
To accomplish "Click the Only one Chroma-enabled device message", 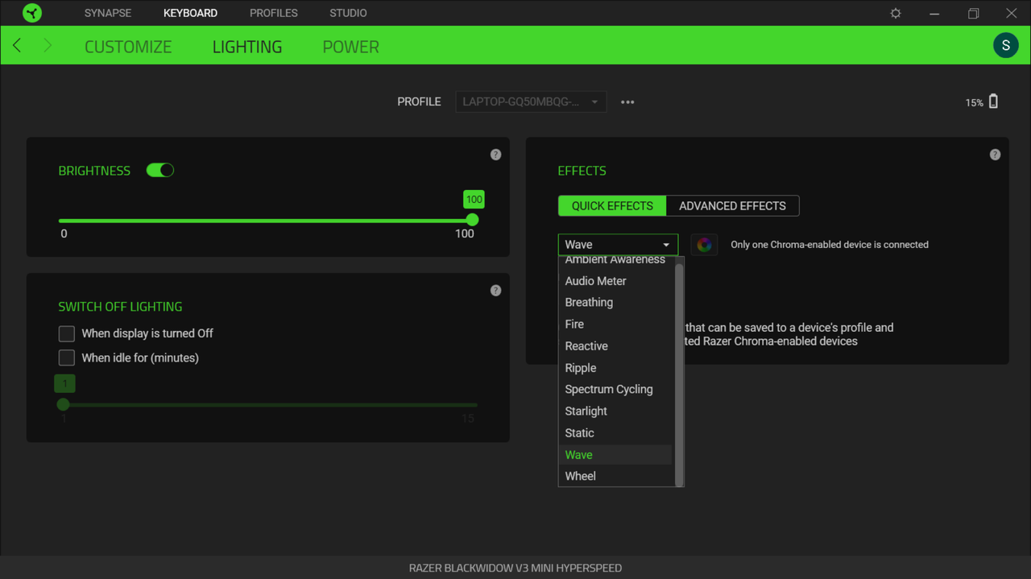I will 830,245.
